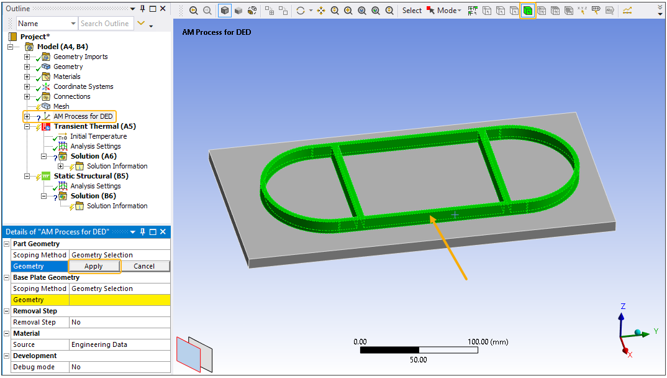
Task: Open the Name filter dropdown
Action: 73,24
